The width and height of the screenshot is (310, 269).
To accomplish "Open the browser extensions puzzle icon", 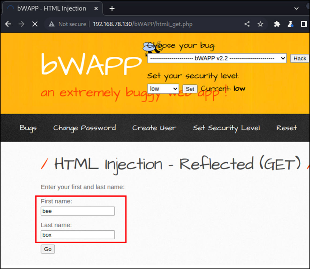I will click(x=277, y=24).
